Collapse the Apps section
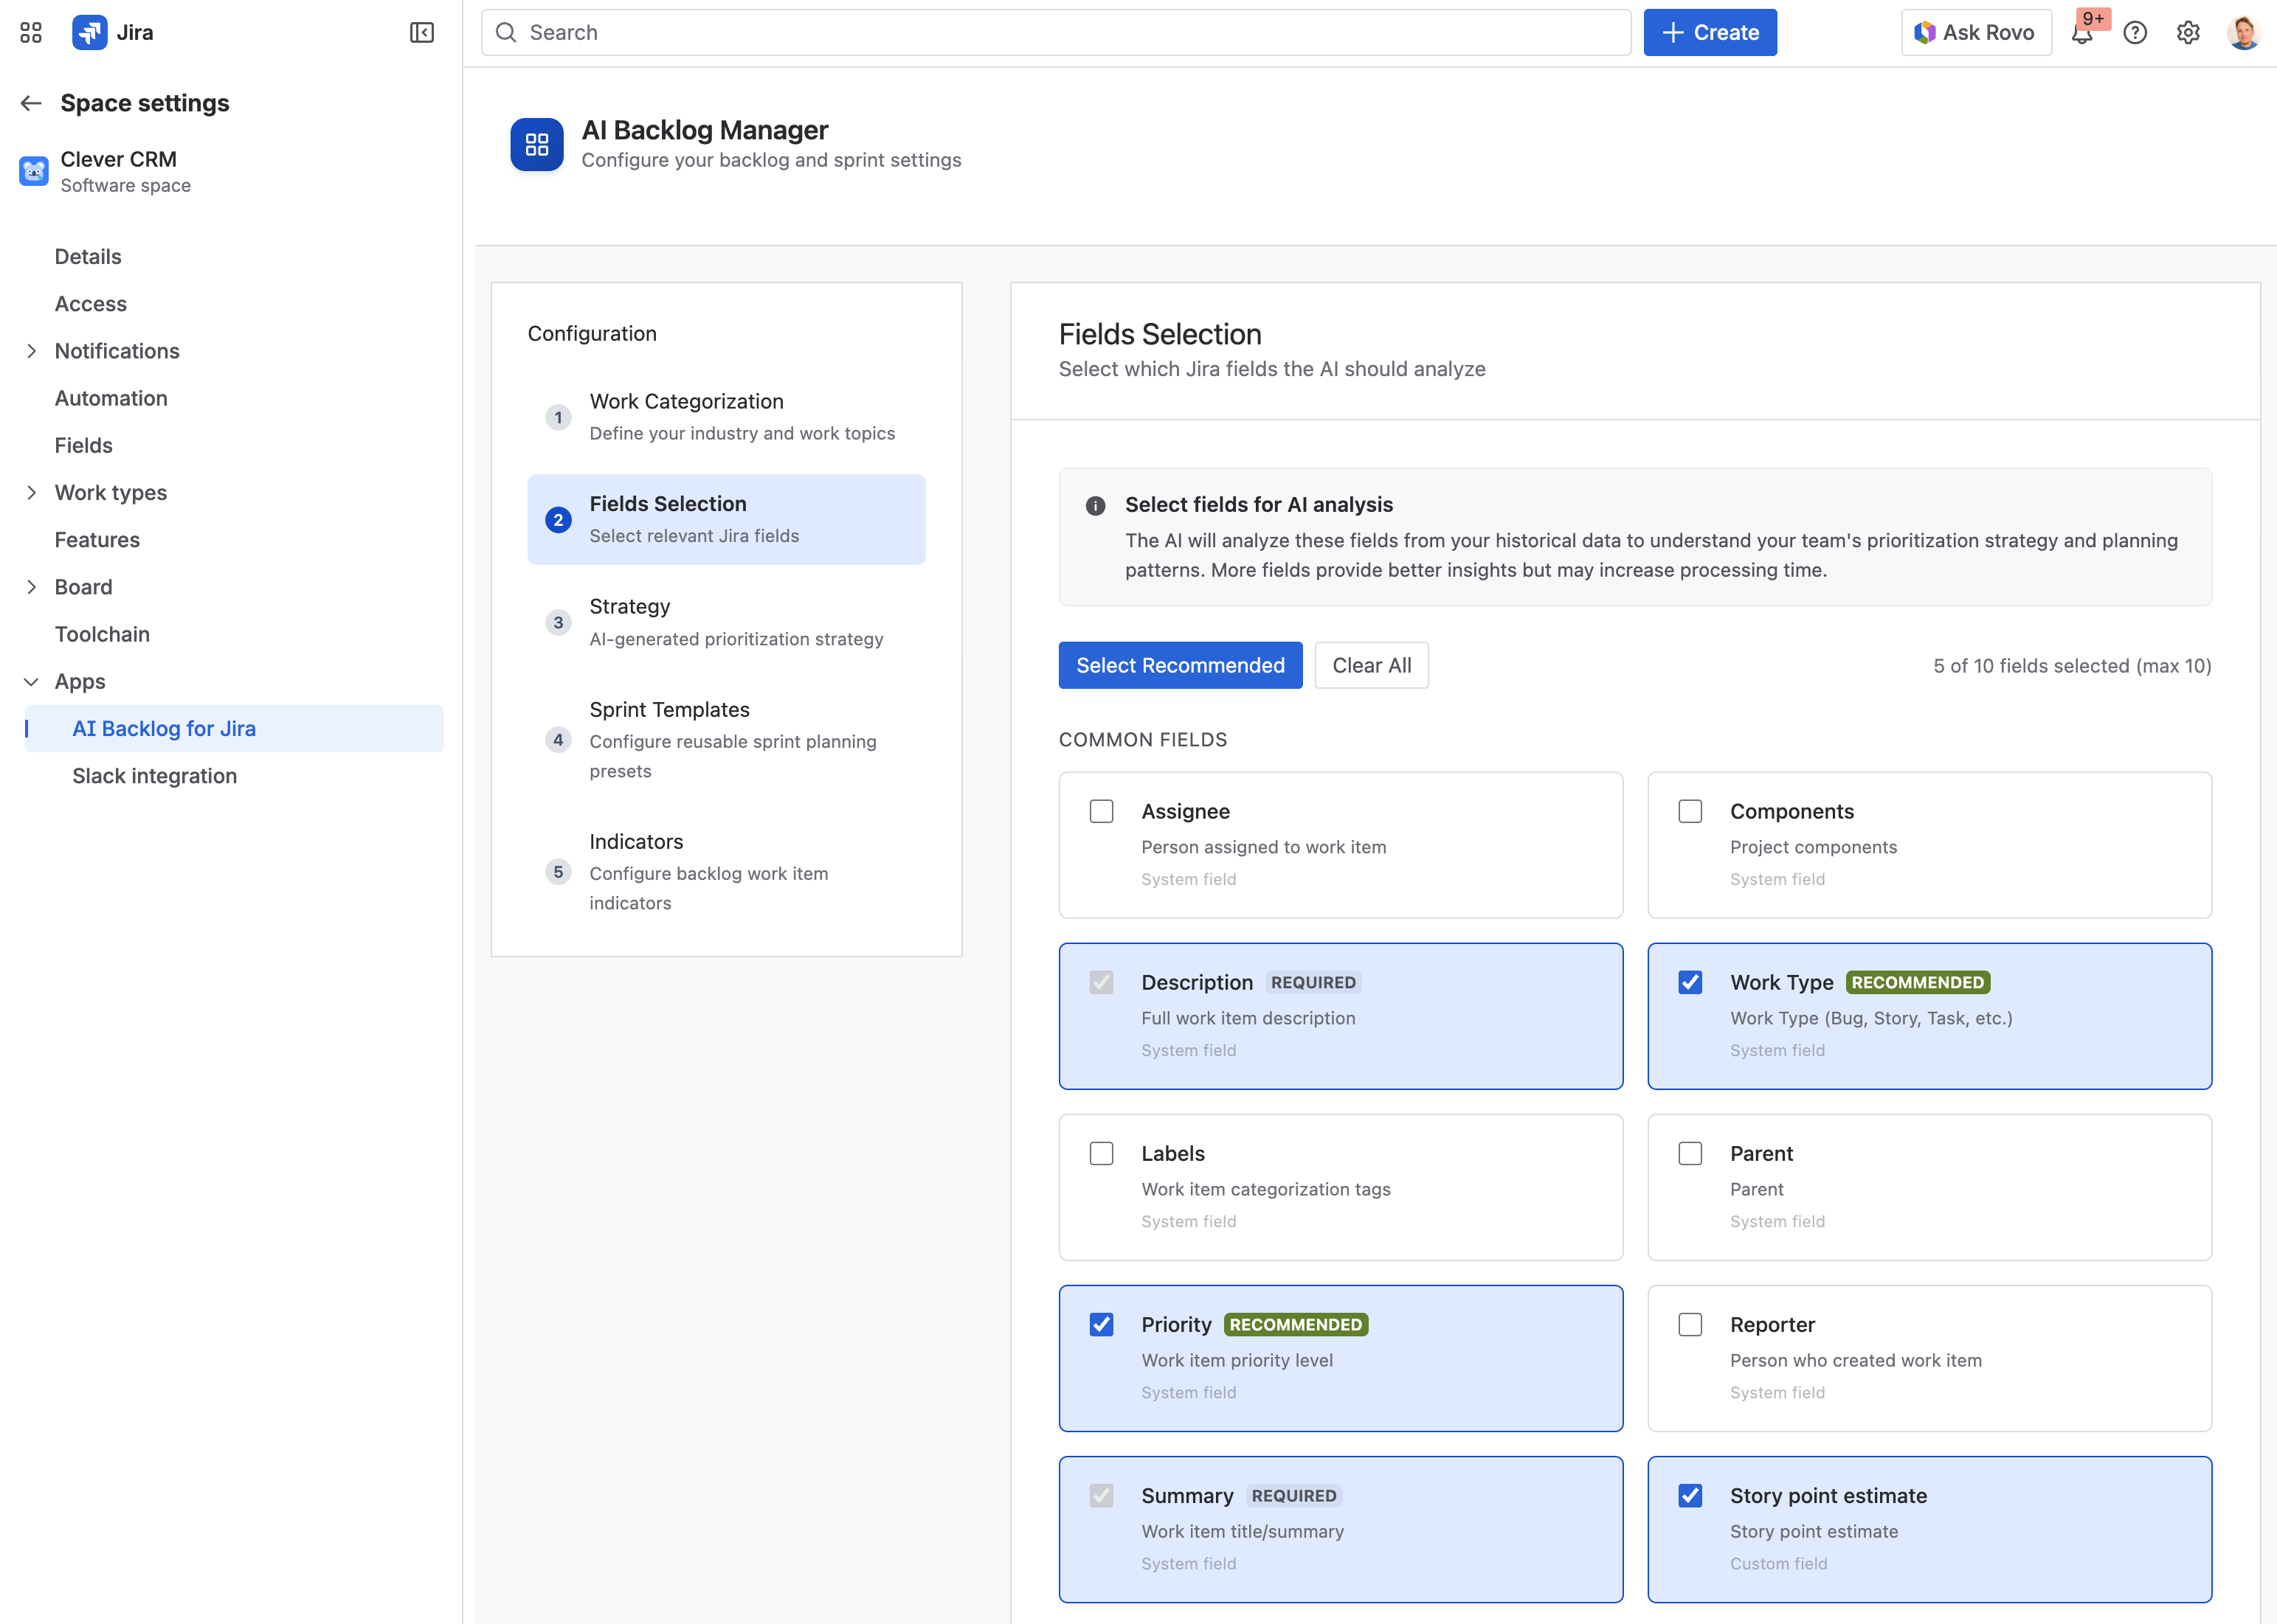 31,681
